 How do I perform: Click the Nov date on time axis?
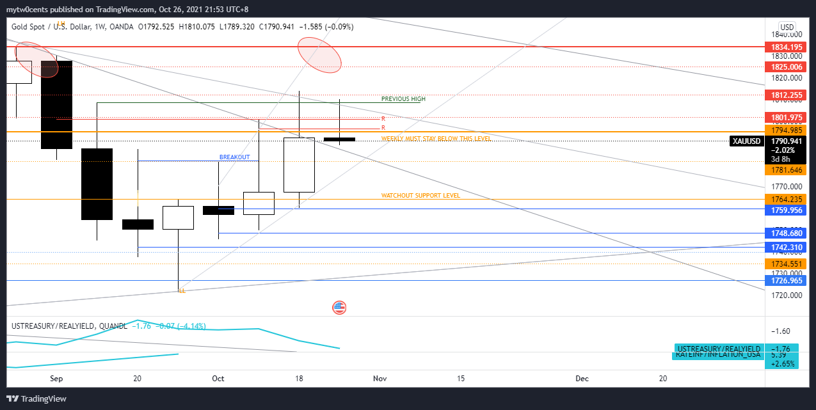[x=380, y=379]
